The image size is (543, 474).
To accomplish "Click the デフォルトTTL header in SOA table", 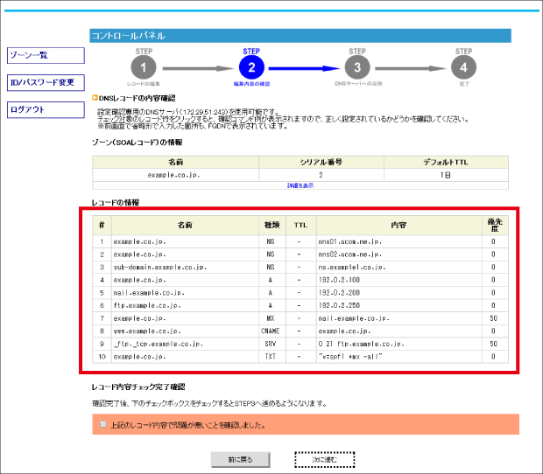I will click(446, 162).
